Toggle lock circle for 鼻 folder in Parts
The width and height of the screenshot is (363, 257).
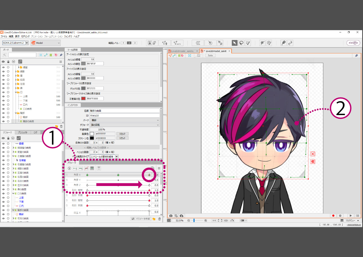point(8,88)
